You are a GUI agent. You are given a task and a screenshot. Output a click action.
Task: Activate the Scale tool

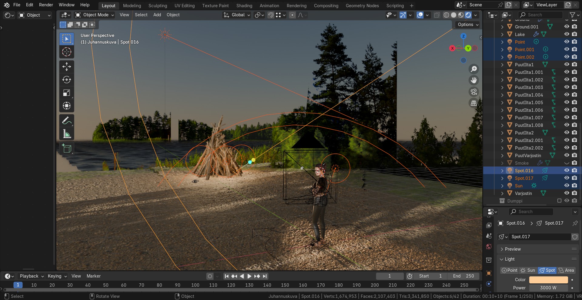click(x=67, y=93)
